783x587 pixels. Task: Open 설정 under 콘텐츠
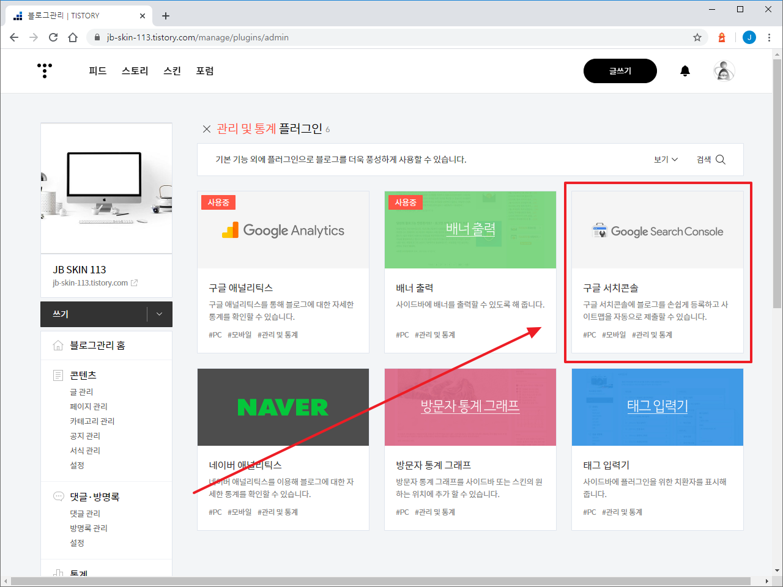77,465
